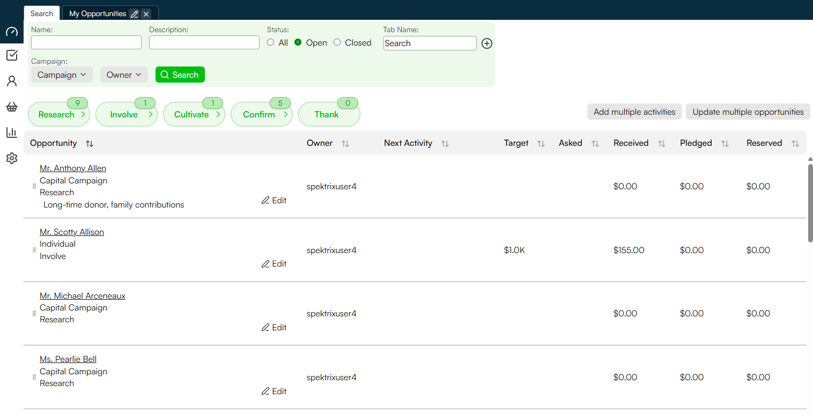This screenshot has height=414, width=813.
Task: Focus the Description input field
Action: tap(204, 42)
